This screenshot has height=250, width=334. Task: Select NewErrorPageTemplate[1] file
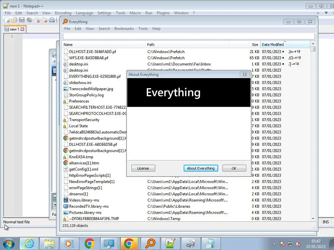pos(92,182)
